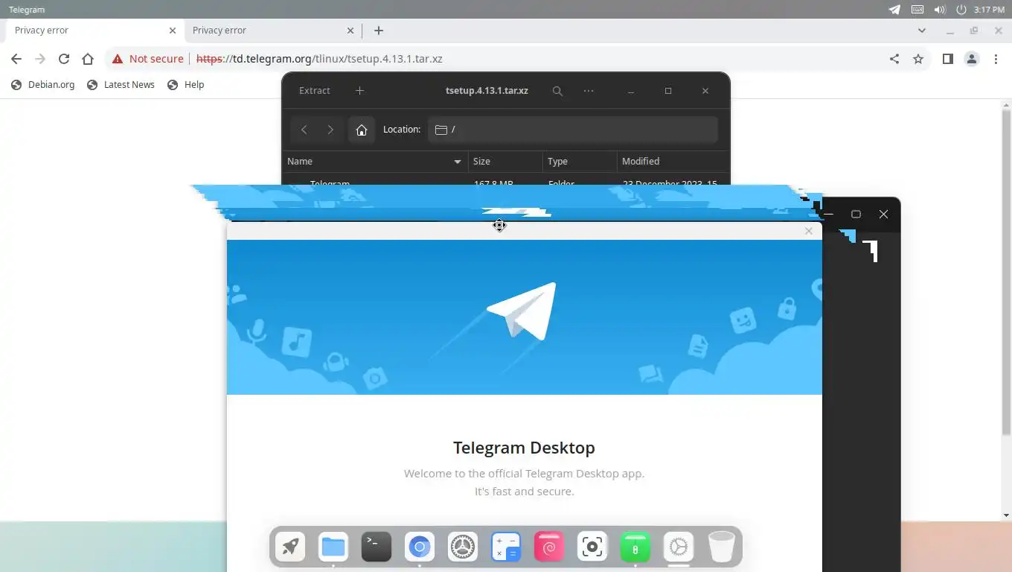
Task: Open the Help bookmark
Action: click(186, 85)
